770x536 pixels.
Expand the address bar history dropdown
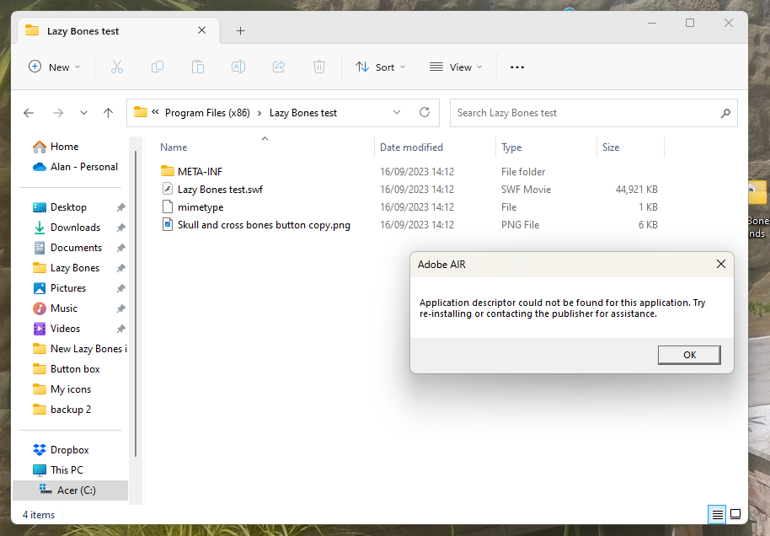[397, 112]
